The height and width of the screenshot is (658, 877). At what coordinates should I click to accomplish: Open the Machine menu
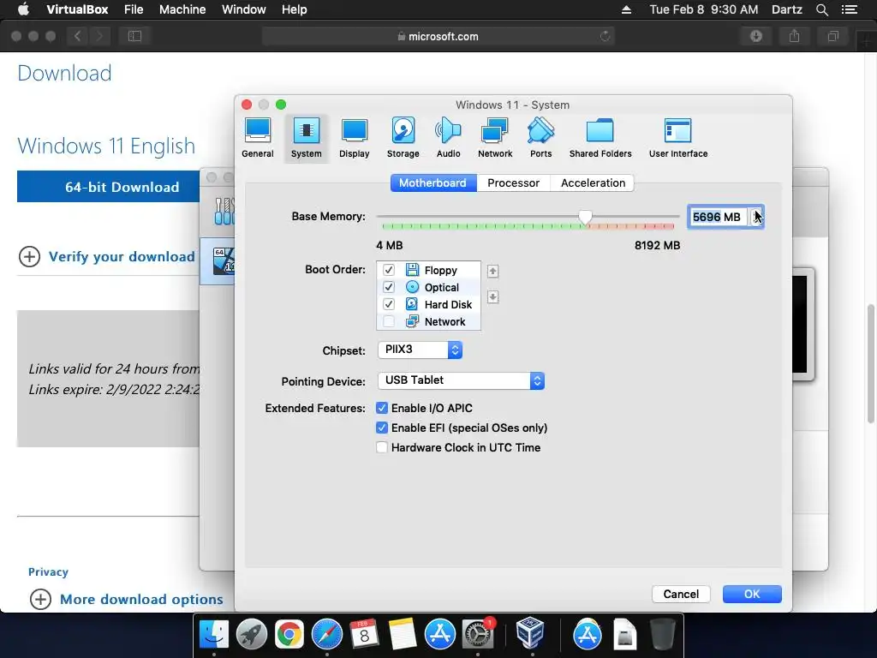point(182,9)
